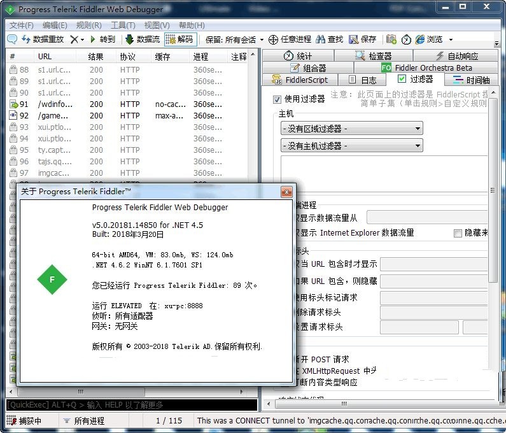Click the session list scroll up arrow

coord(253,54)
